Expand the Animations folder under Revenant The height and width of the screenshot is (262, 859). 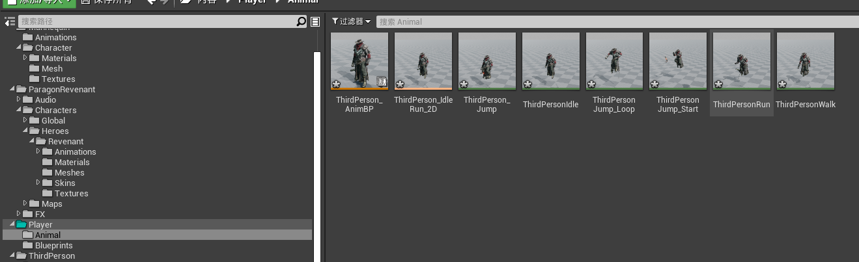click(38, 151)
